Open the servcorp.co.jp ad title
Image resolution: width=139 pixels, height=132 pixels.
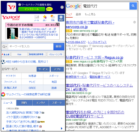click(90, 25)
